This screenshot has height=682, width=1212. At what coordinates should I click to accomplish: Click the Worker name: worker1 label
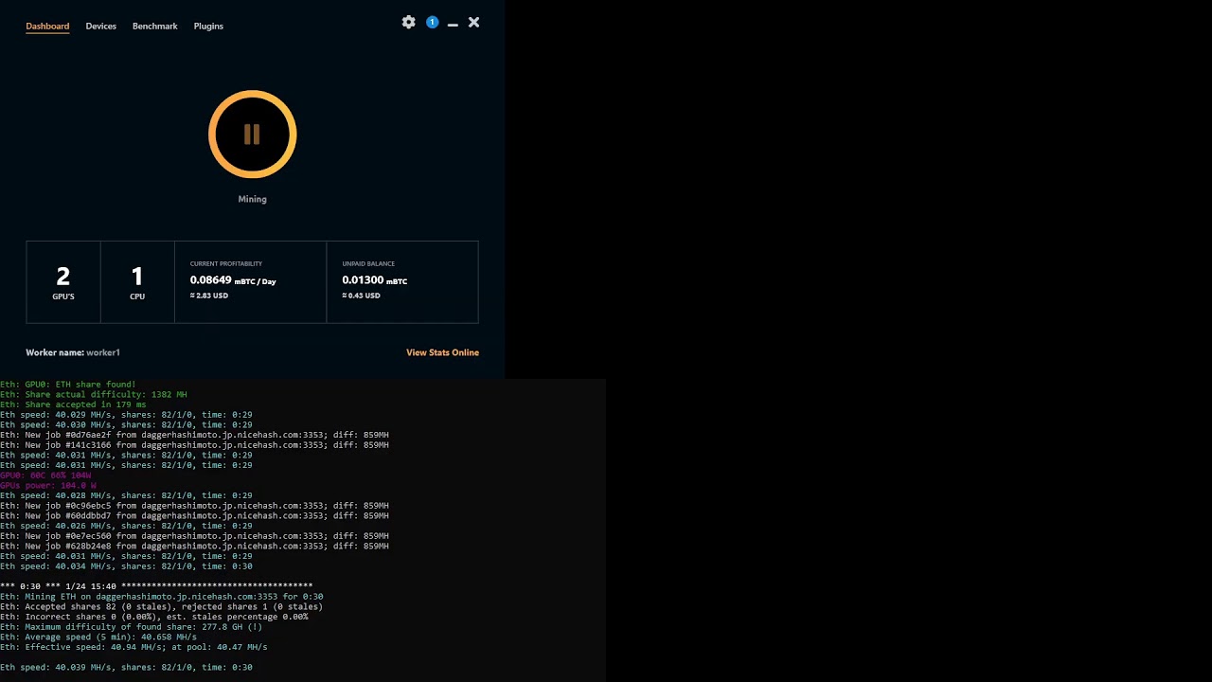click(x=73, y=352)
